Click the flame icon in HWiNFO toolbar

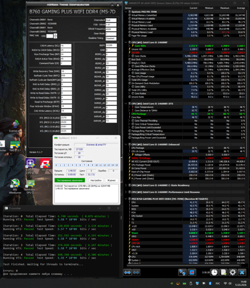tap(192, 272)
